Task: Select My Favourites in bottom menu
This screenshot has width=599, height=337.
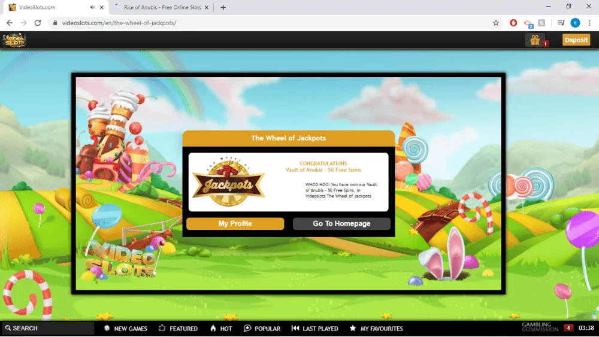Action: 376,328
